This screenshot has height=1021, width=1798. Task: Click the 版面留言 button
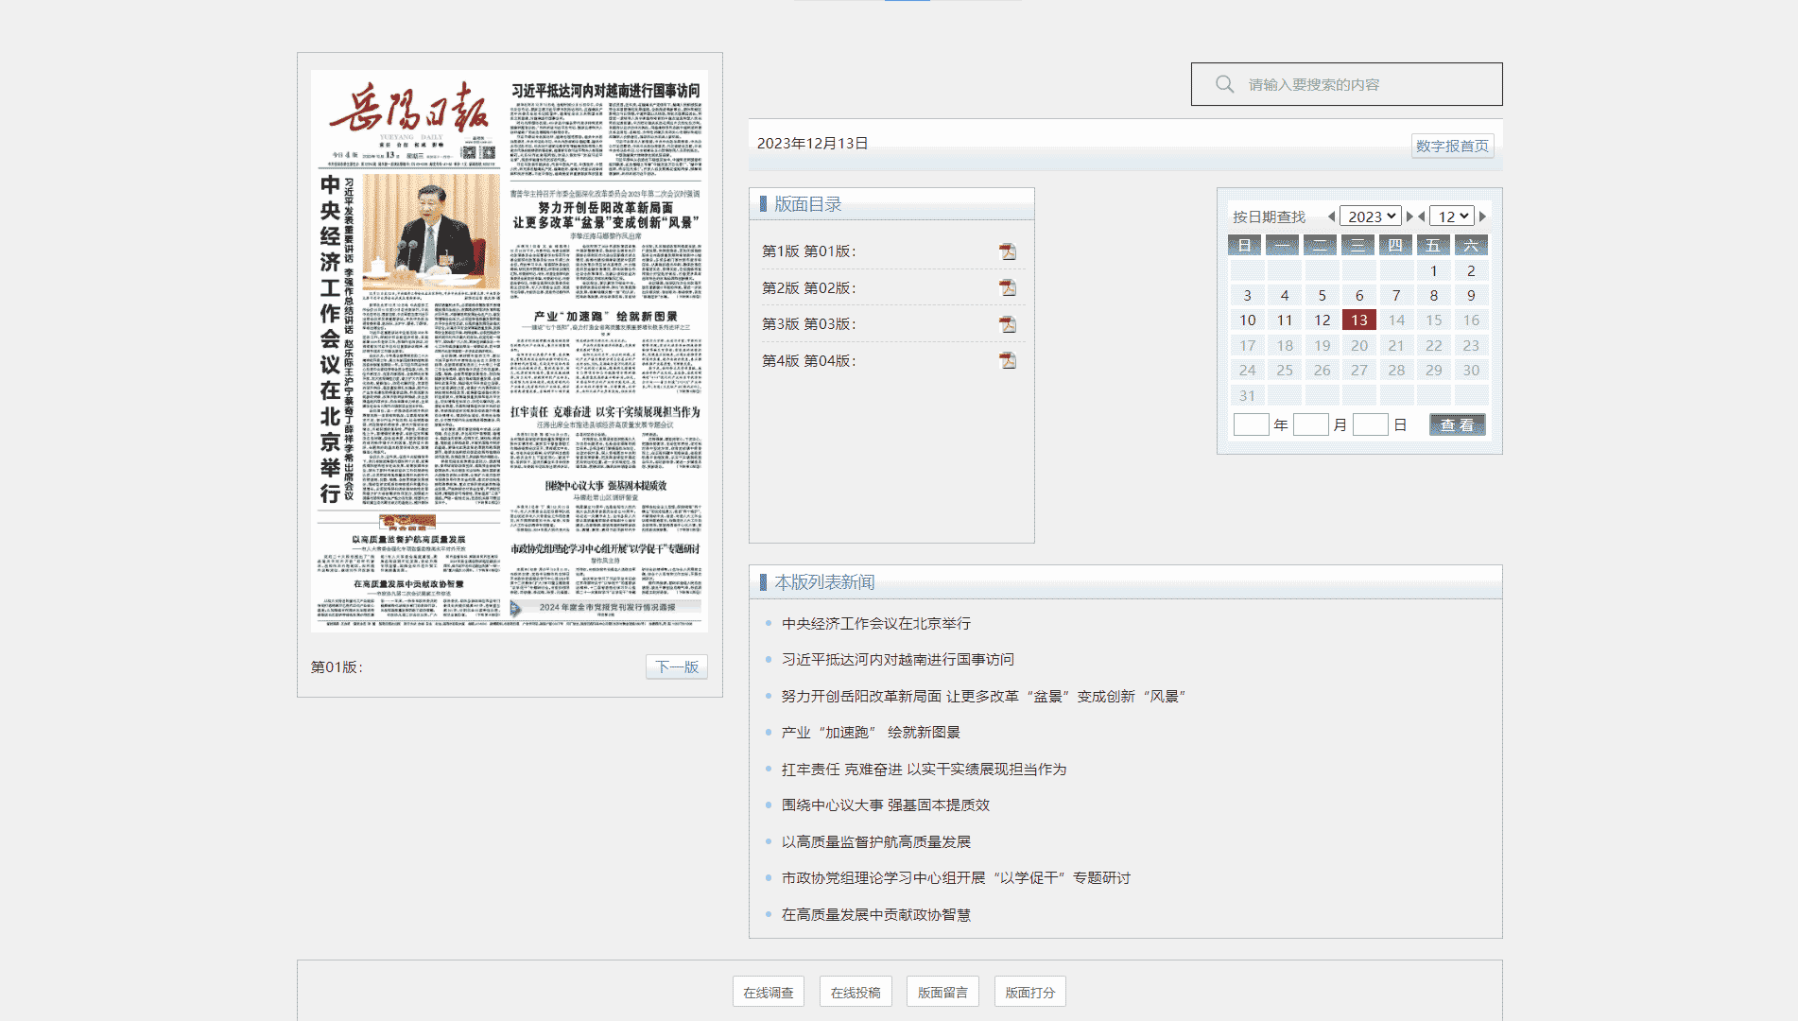point(942,992)
